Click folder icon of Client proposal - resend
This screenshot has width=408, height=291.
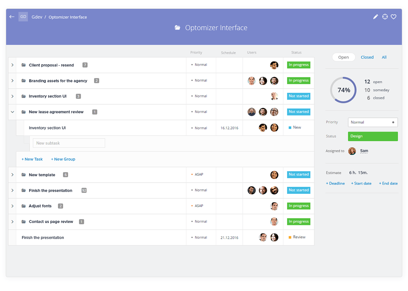pyautogui.click(x=24, y=65)
